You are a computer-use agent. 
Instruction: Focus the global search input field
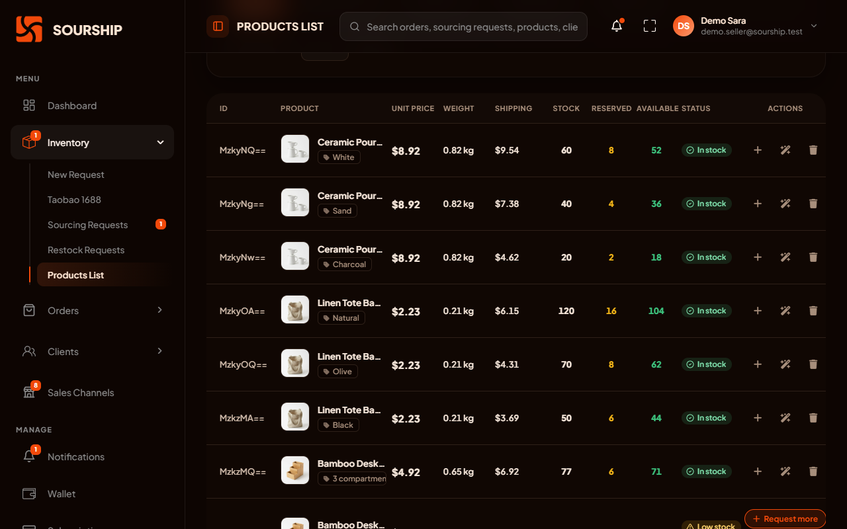[x=463, y=26]
